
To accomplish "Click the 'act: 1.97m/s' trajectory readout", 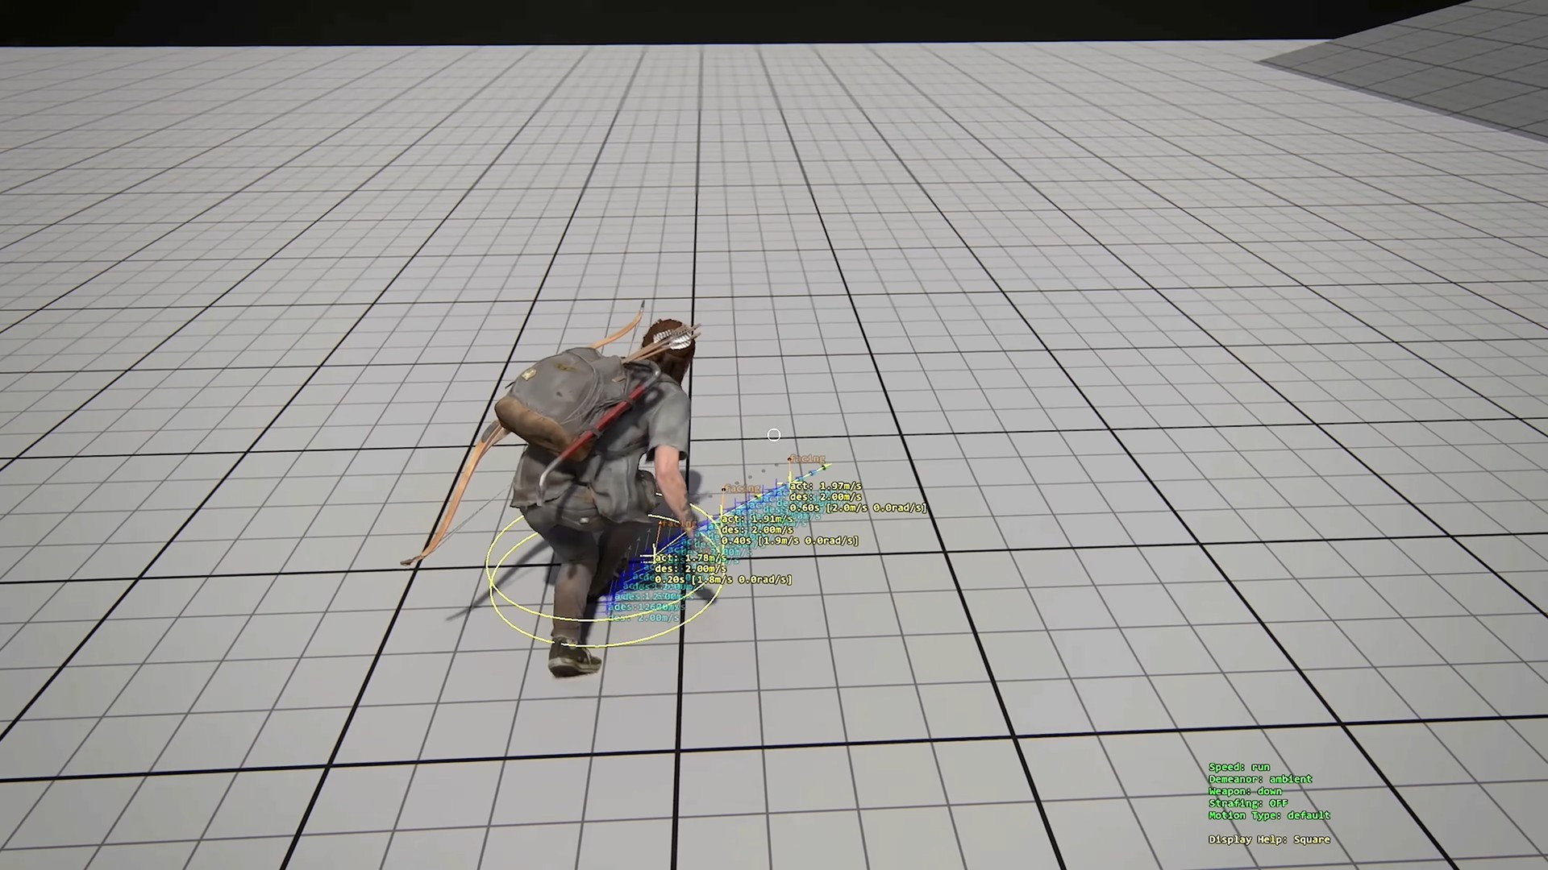I will (825, 486).
